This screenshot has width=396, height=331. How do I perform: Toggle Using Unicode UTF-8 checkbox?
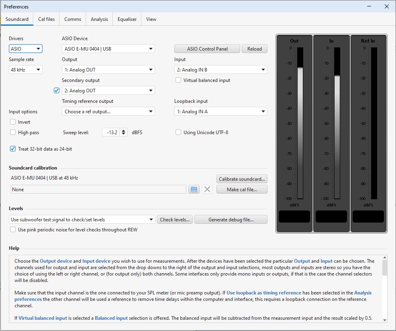[x=178, y=132]
